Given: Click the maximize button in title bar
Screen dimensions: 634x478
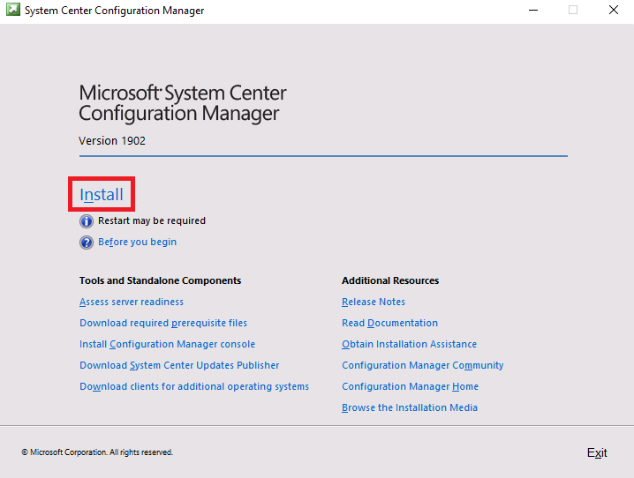Looking at the screenshot, I should [573, 11].
